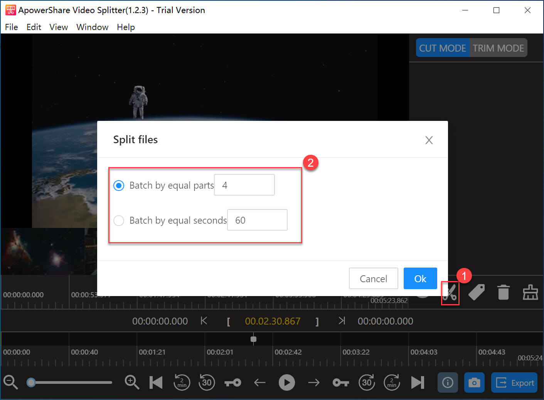Open the media info icon
Image resolution: width=544 pixels, height=400 pixels.
point(448,382)
